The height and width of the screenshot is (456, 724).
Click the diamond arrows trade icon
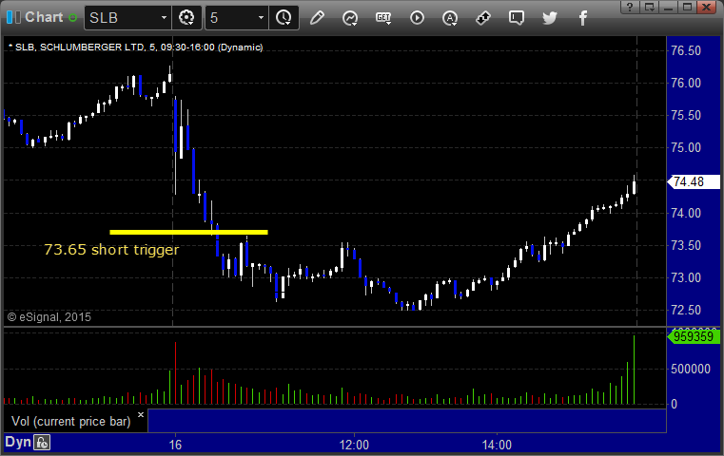pos(483,18)
